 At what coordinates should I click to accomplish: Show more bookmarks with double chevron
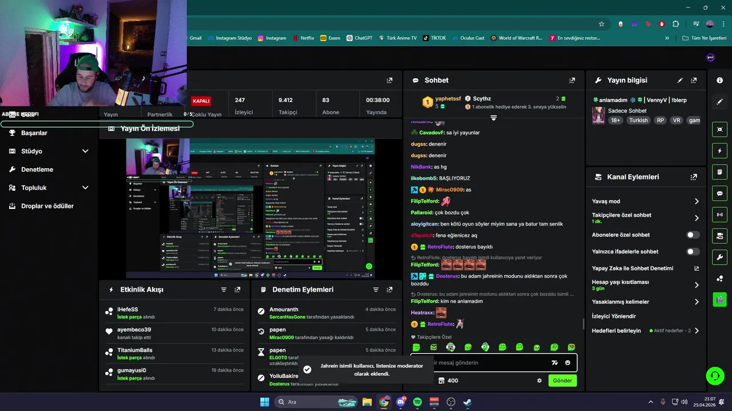pos(667,38)
